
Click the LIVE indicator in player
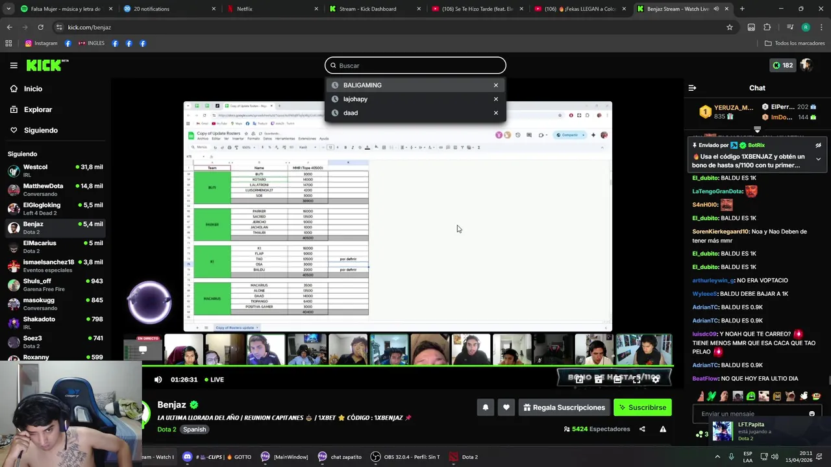pyautogui.click(x=214, y=380)
